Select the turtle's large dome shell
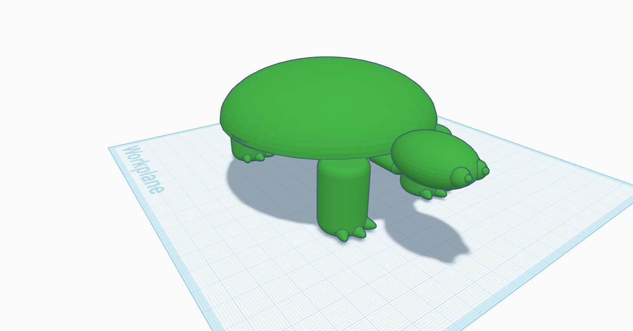 pos(328,107)
